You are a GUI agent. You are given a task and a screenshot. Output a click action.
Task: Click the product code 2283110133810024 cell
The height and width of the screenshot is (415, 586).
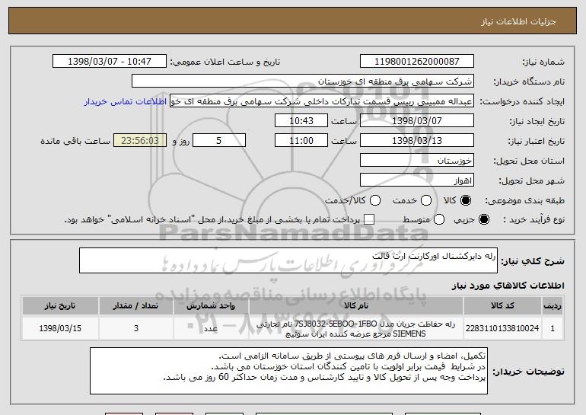pyautogui.click(x=502, y=329)
